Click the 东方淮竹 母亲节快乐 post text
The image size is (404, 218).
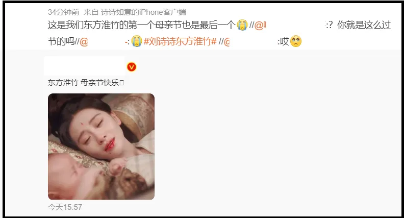click(x=86, y=83)
